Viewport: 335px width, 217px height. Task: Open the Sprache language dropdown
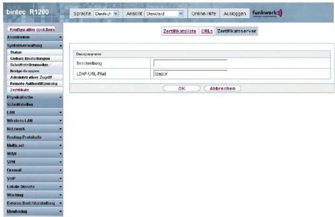pos(106,14)
